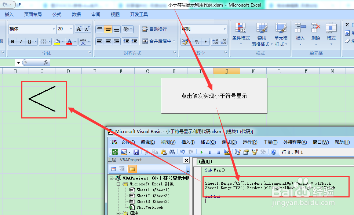
Task: Toggle center alignment for the cell
Action: pos(107,41)
